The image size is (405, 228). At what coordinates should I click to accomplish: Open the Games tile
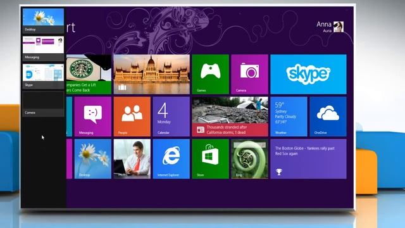coord(210,74)
